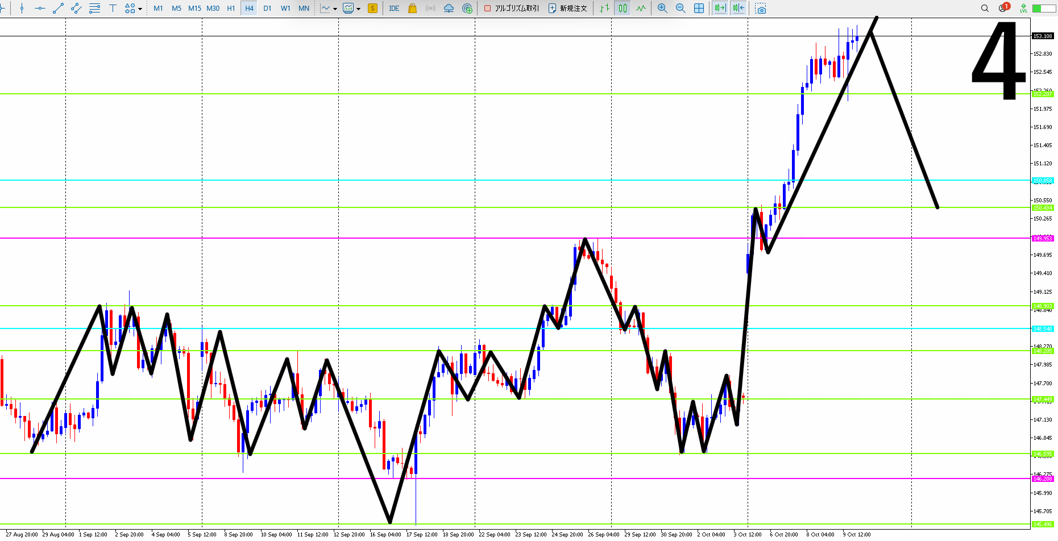Expand the indicators dropdown arrow
Viewport: 1058px width, 541px height.
click(358, 9)
